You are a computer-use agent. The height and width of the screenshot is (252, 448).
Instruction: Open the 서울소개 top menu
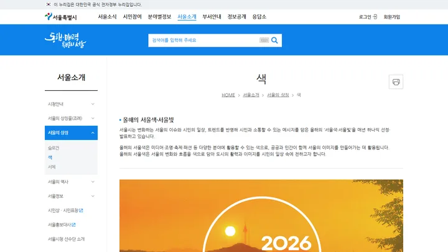pos(187,17)
